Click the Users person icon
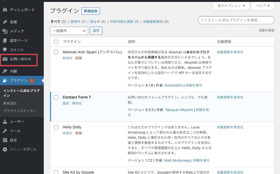 5,122
